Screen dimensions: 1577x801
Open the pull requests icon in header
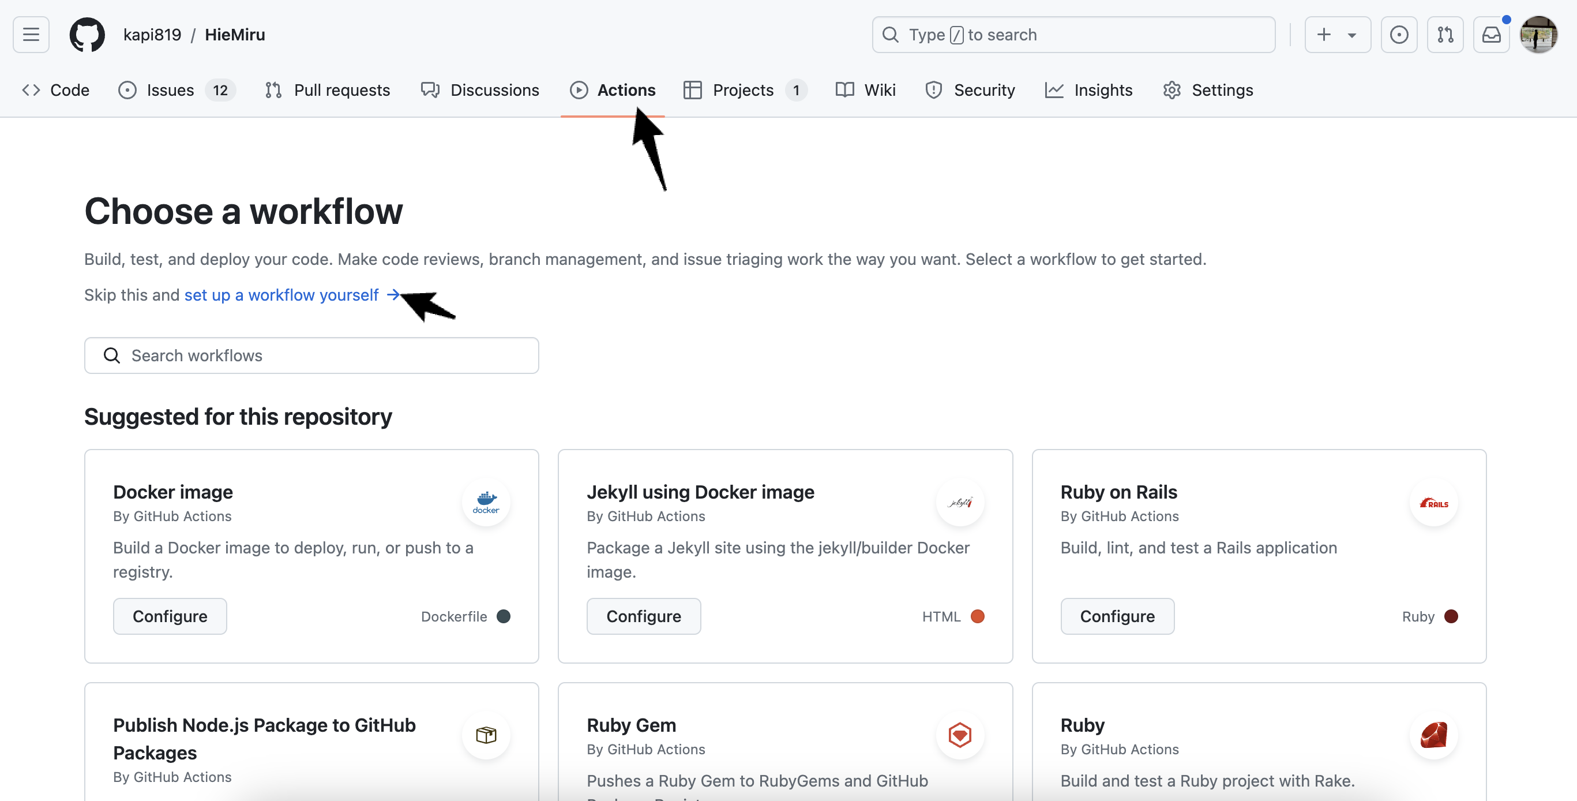click(1445, 35)
